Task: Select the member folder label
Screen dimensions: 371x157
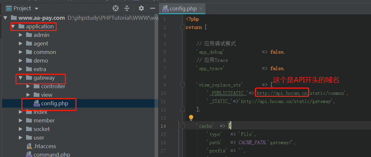Action: [44, 120]
